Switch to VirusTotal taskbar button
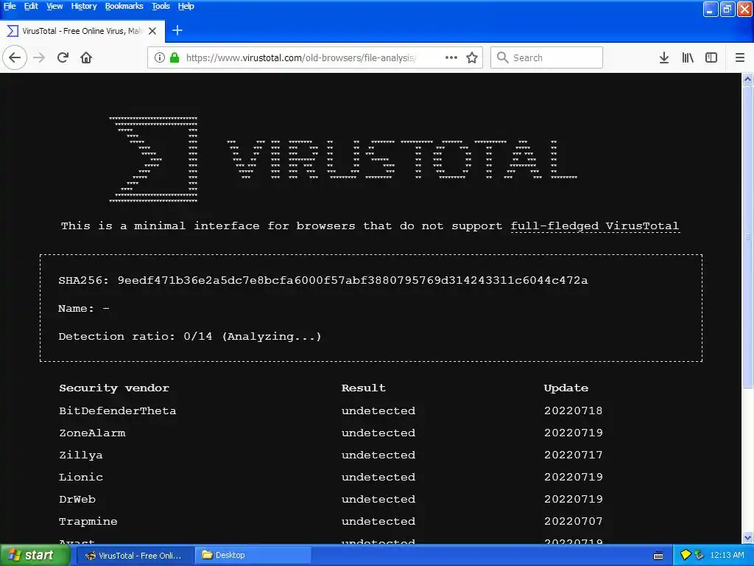Image resolution: width=754 pixels, height=566 pixels. (135, 556)
